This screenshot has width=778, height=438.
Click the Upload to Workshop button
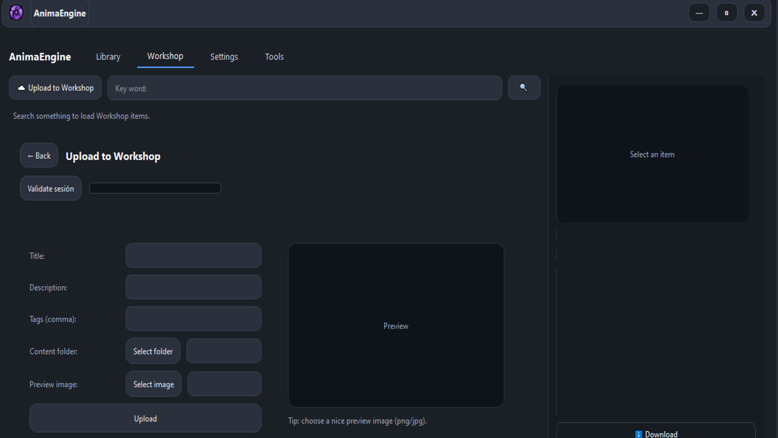[x=55, y=88]
